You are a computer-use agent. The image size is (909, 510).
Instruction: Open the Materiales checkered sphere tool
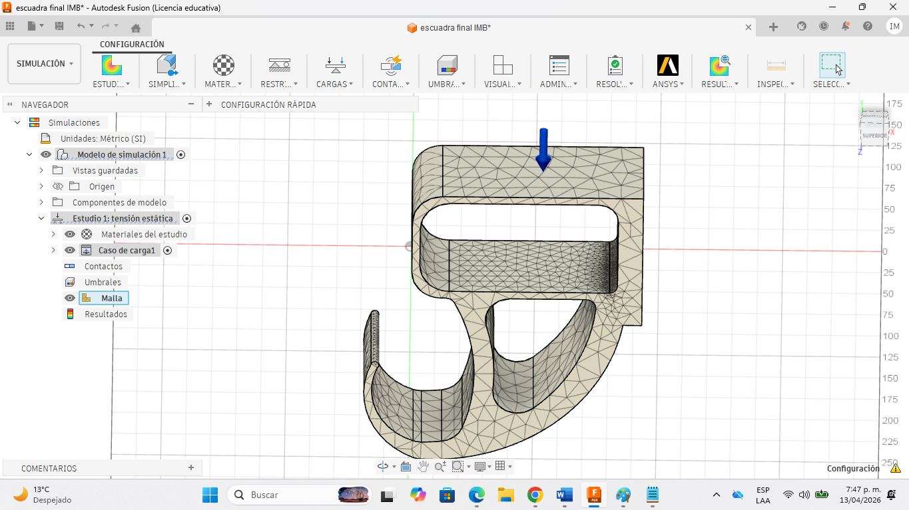coord(223,65)
